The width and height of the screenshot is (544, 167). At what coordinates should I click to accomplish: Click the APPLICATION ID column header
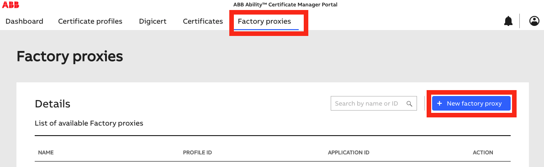tap(349, 152)
